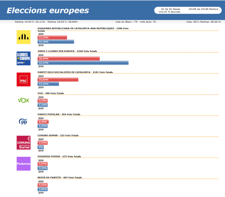Select the red PSC party logo
Image resolution: width=225 pixels, height=197 pixels.
coord(23,79)
